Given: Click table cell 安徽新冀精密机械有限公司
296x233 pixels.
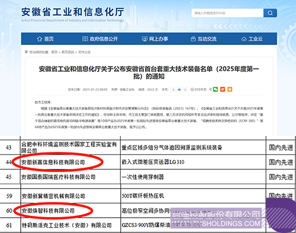Looking at the screenshot, I should click(70, 196).
